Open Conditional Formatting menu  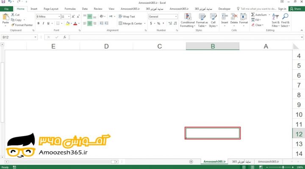188,20
